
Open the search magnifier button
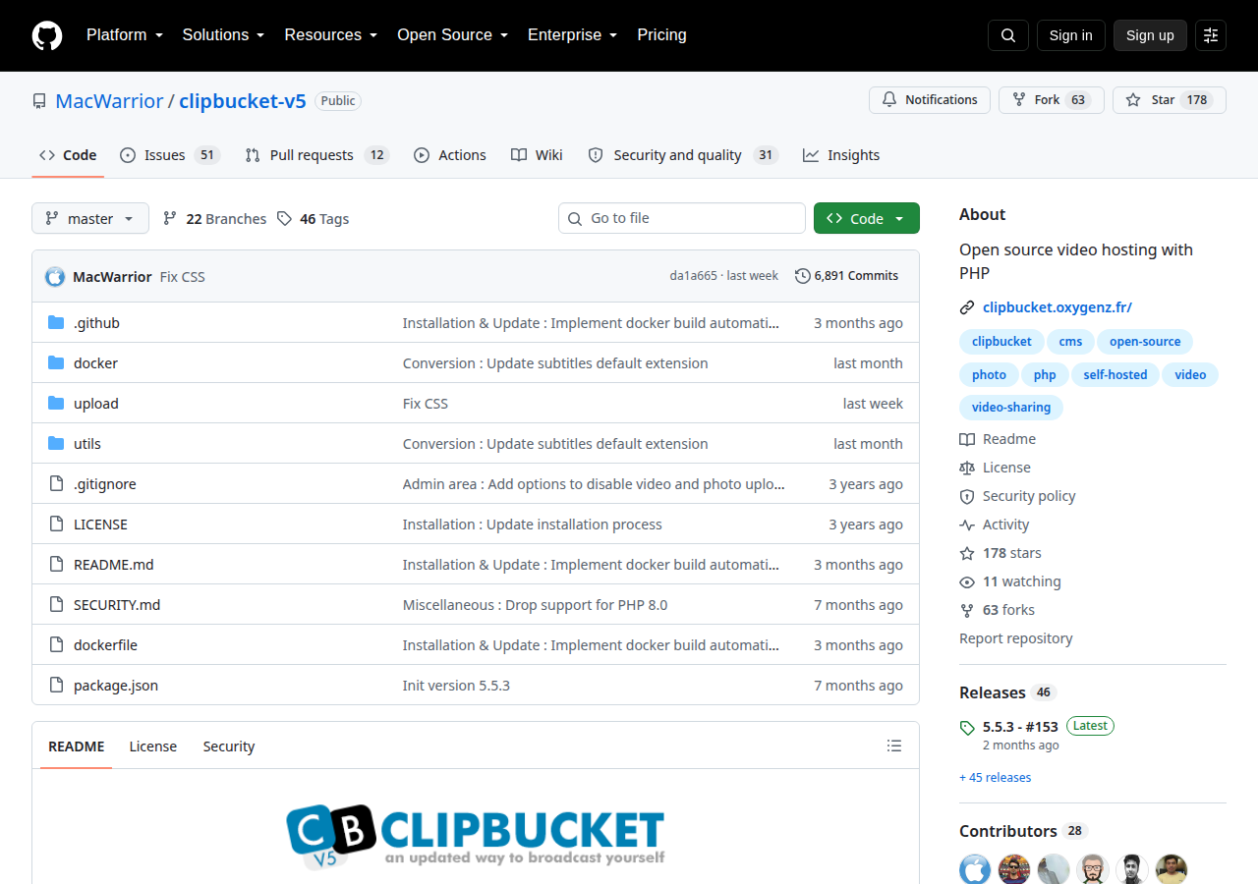[x=1008, y=35]
